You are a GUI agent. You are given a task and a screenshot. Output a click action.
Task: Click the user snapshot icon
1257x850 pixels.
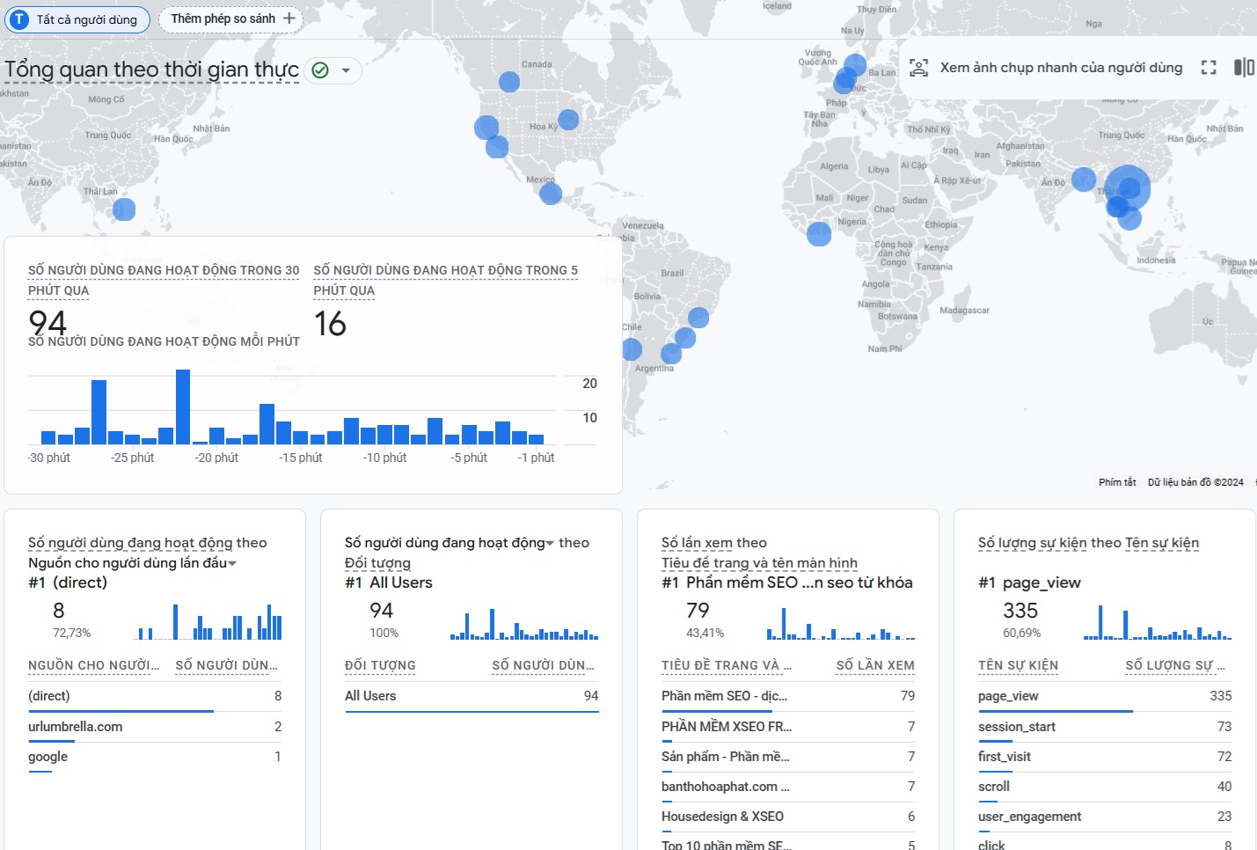click(x=918, y=68)
